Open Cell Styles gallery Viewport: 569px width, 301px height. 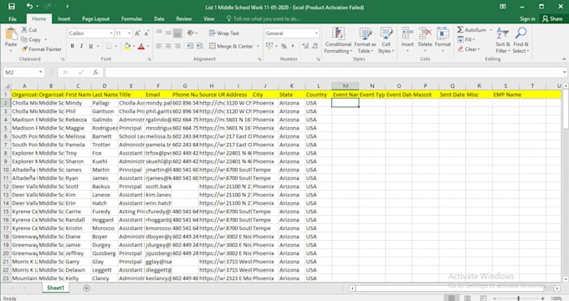point(386,41)
